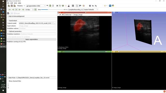Expand the Help & Acknowledgement section

pyautogui.click(x=32, y=16)
